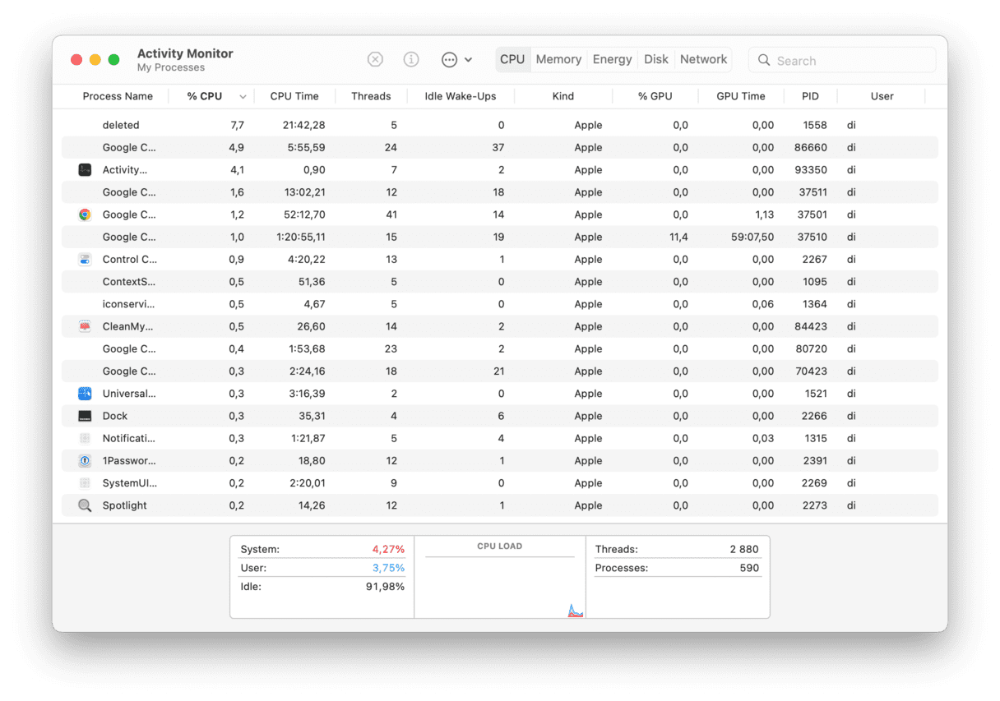Click the Activity Monitor window title
This screenshot has width=1000, height=701.
[x=185, y=53]
